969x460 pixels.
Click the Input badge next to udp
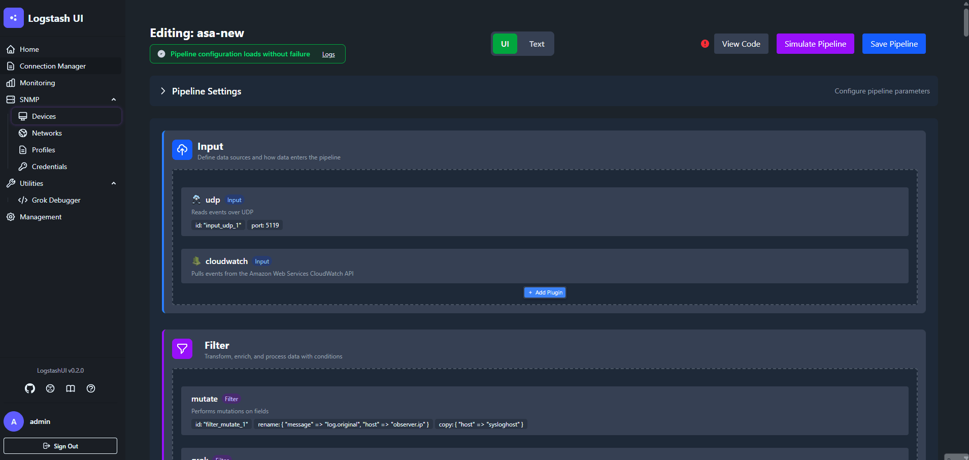pyautogui.click(x=234, y=200)
